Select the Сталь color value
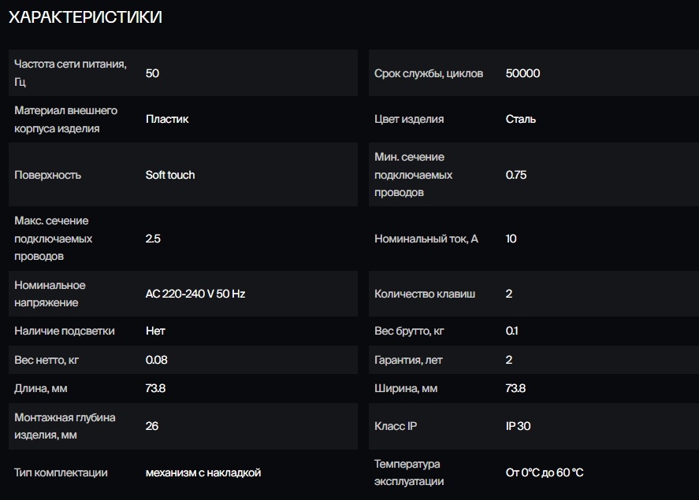This screenshot has height=500, width=699. [x=521, y=119]
